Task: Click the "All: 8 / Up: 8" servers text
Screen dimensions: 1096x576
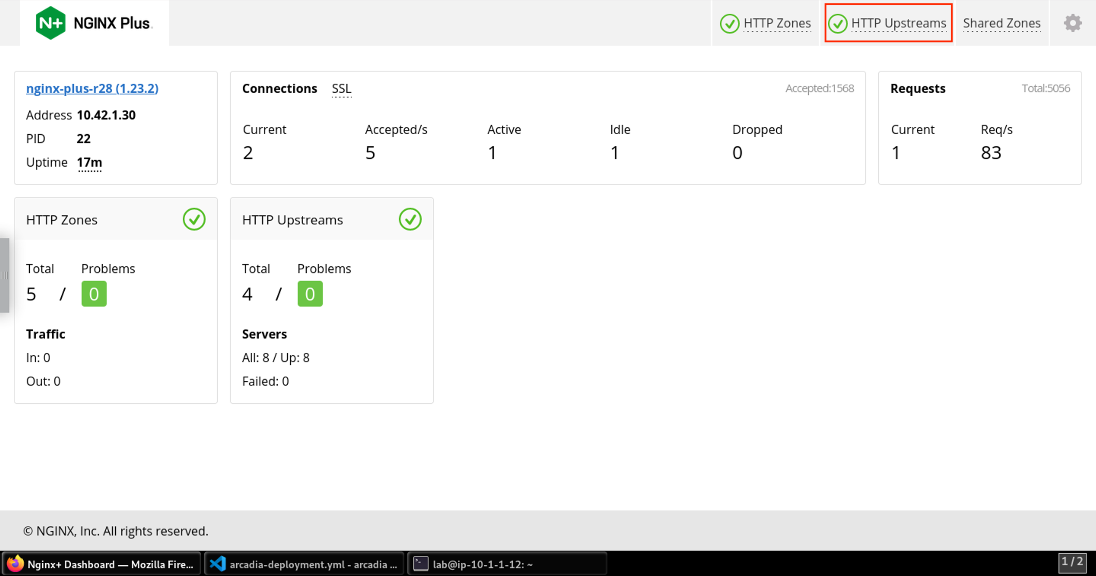Action: click(276, 358)
